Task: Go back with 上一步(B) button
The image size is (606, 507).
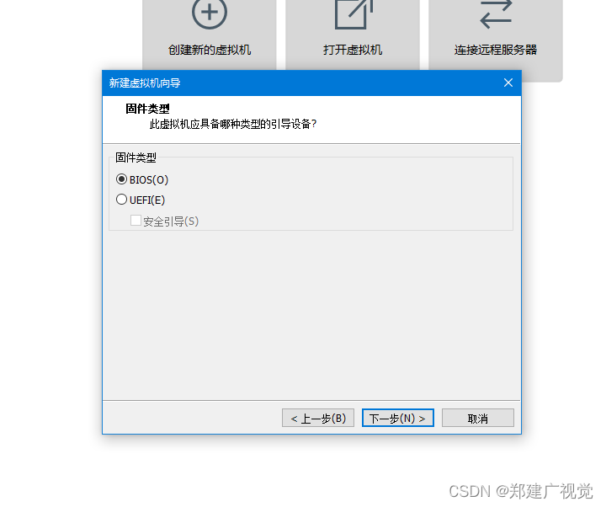Action: point(318,418)
